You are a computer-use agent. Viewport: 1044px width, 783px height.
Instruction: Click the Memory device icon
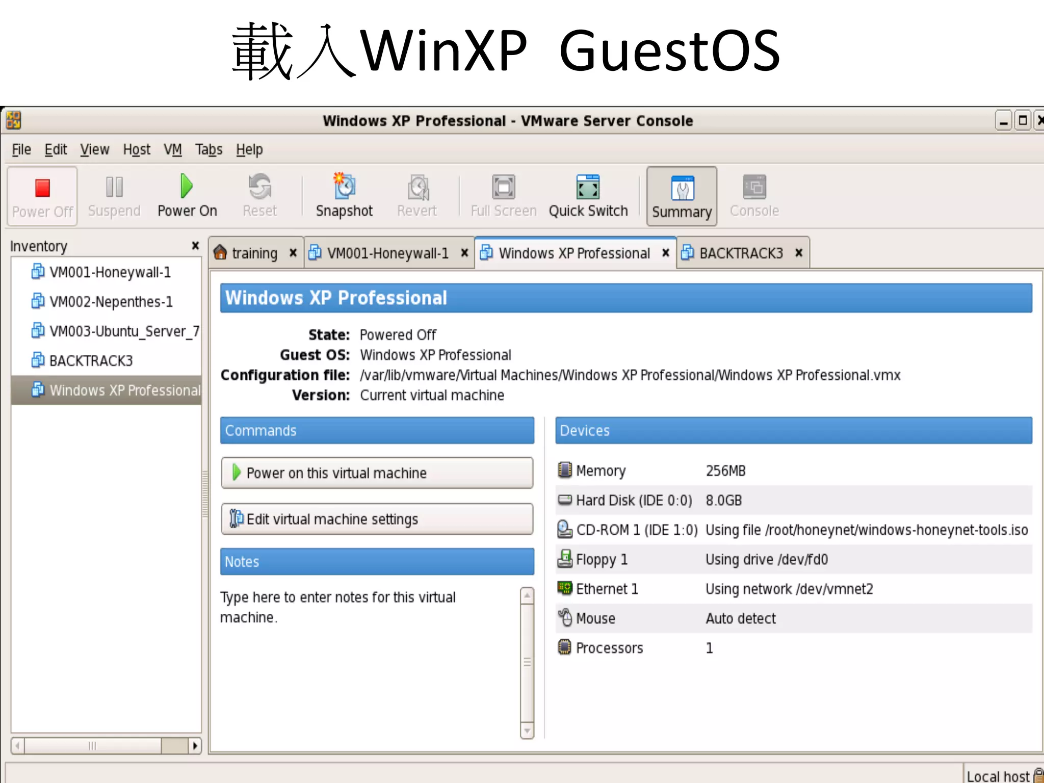[x=564, y=469]
